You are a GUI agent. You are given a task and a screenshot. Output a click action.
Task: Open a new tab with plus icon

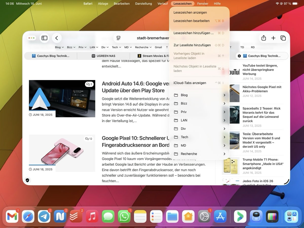273,38
